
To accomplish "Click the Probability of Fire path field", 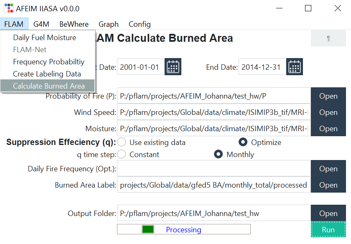I will [214, 96].
